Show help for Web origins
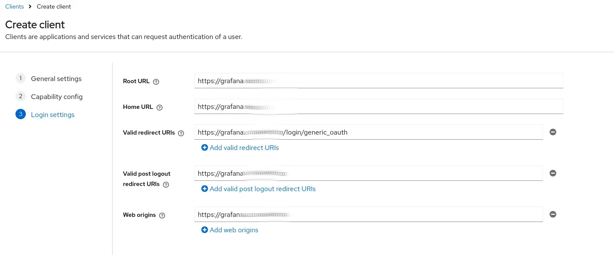The width and height of the screenshot is (614, 255). (x=162, y=216)
